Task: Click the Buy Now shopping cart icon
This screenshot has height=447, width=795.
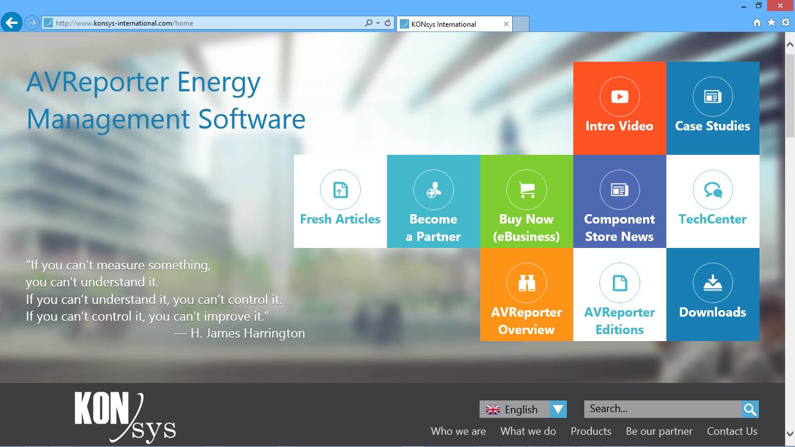Action: pos(526,190)
